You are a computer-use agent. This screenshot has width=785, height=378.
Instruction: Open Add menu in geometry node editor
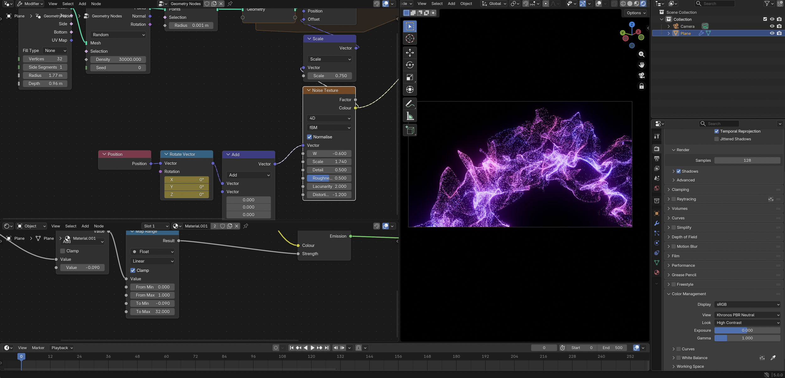(x=82, y=4)
